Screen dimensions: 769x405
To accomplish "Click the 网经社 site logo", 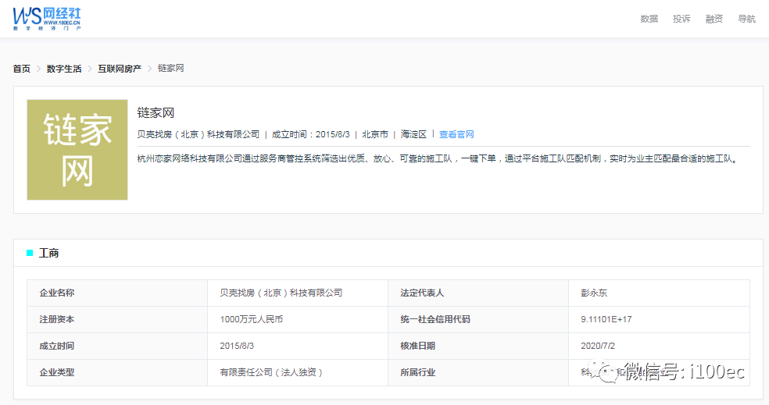I will coord(46,18).
